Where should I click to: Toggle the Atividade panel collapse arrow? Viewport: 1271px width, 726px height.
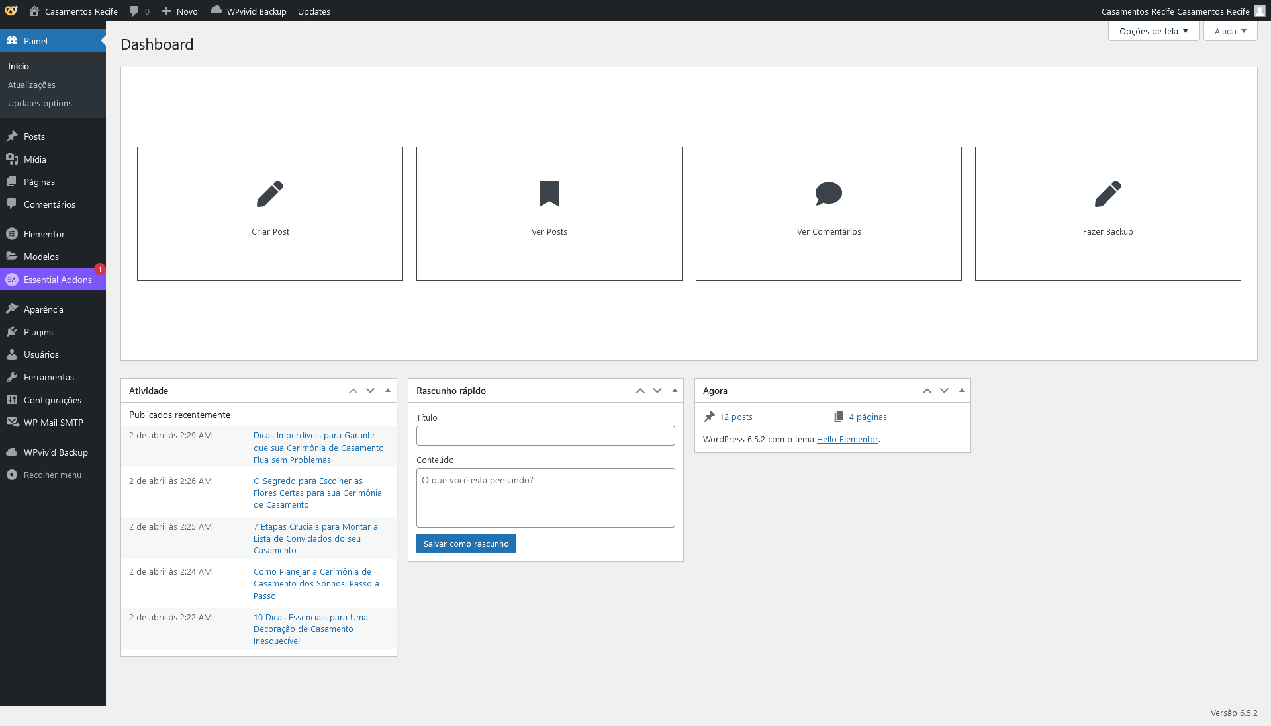click(388, 391)
